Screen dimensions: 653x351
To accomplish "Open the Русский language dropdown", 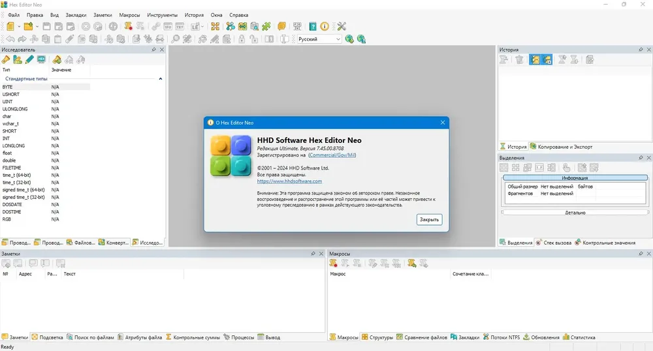I will point(319,39).
